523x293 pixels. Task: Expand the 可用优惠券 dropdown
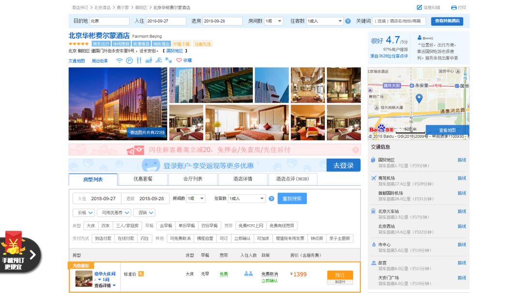pyautogui.click(x=114, y=213)
